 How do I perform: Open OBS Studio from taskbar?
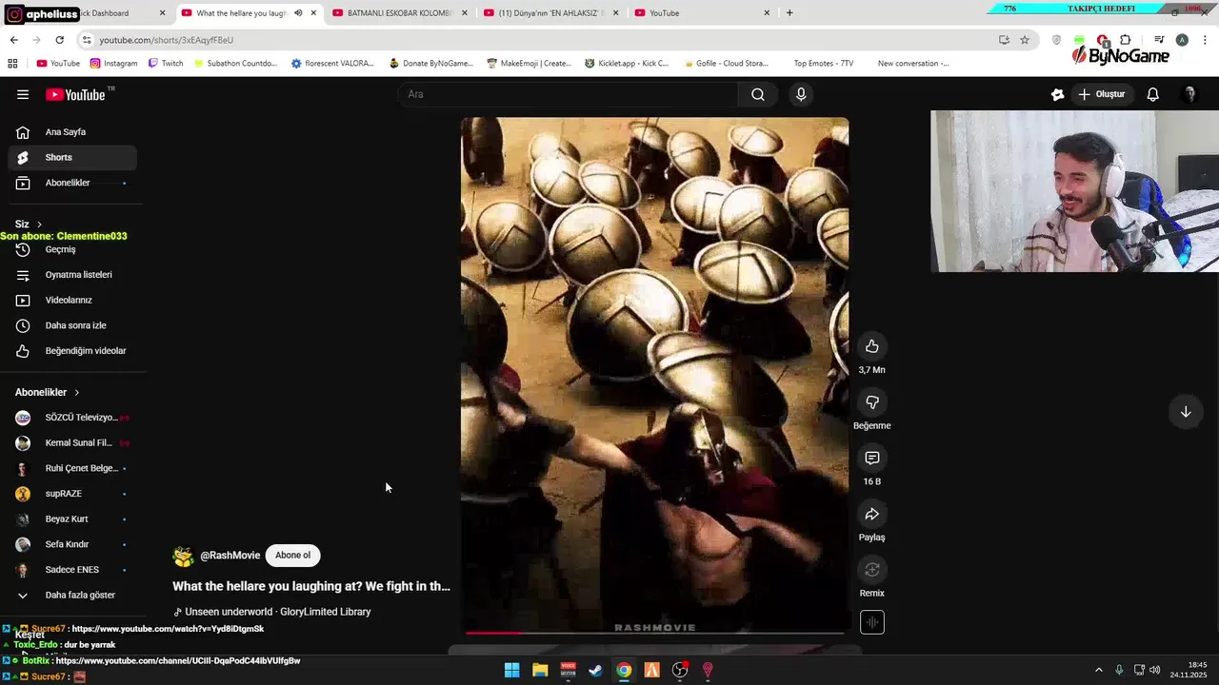(x=680, y=670)
